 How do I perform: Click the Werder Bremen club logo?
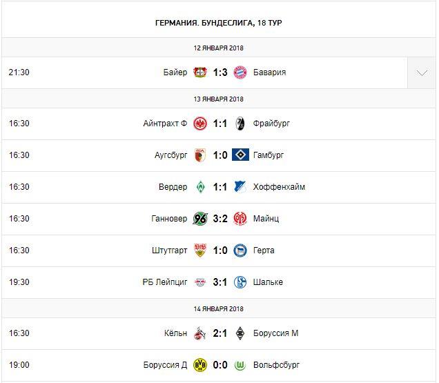(x=200, y=187)
